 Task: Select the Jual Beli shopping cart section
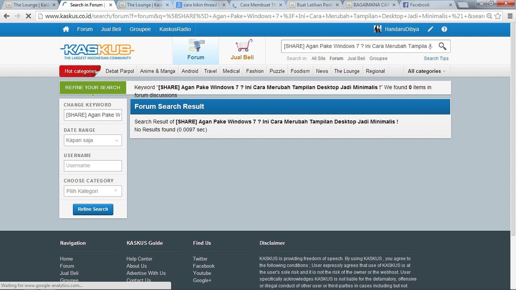[x=242, y=50]
